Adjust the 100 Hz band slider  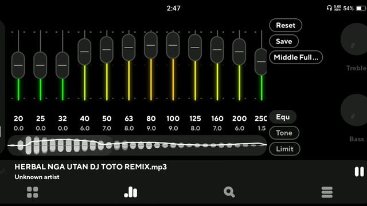tap(173, 45)
